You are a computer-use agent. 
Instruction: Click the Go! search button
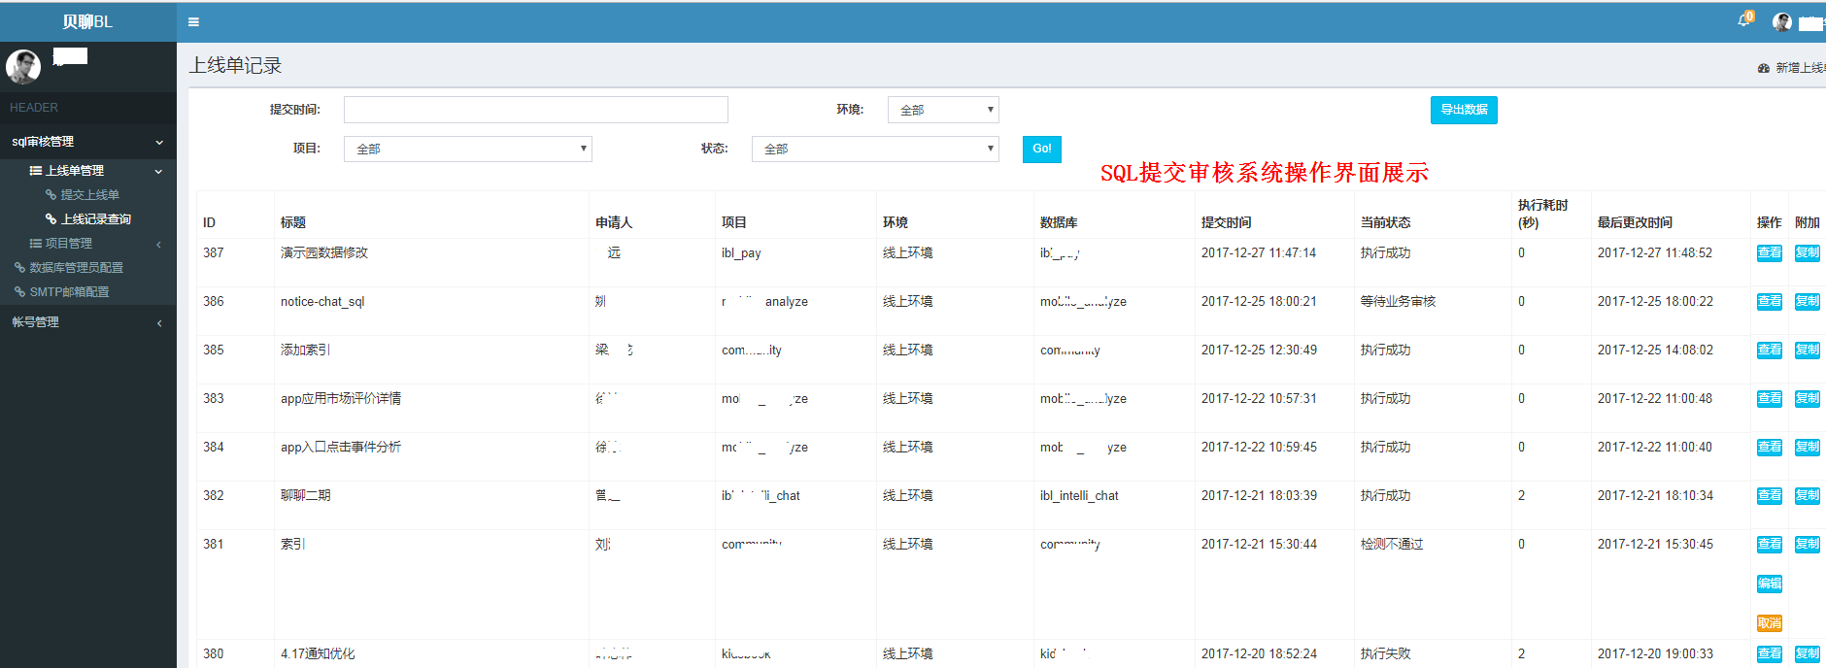1042,149
